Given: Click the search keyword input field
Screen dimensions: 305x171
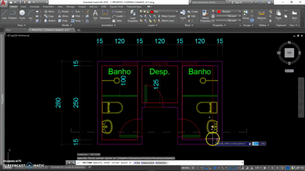Looking at the screenshot, I should 208,2.
